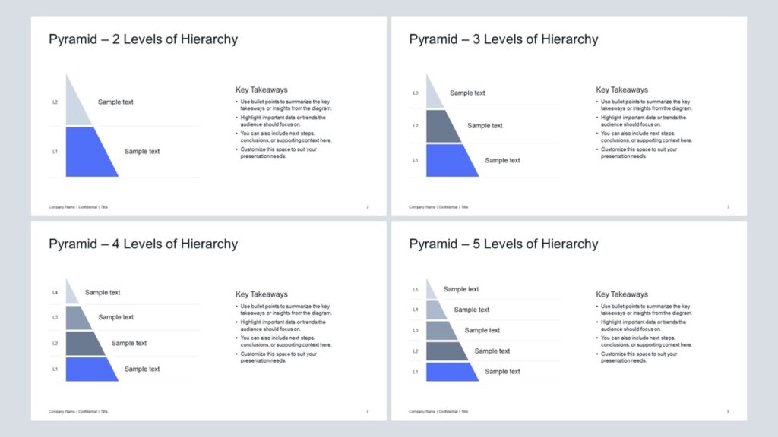
Task: Select the footer text on the 5-level slide
Action: pos(438,412)
